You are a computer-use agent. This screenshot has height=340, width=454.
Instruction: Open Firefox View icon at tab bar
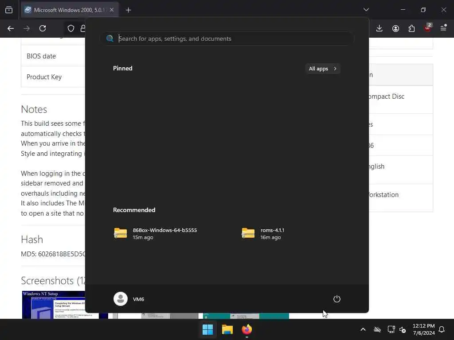click(9, 10)
